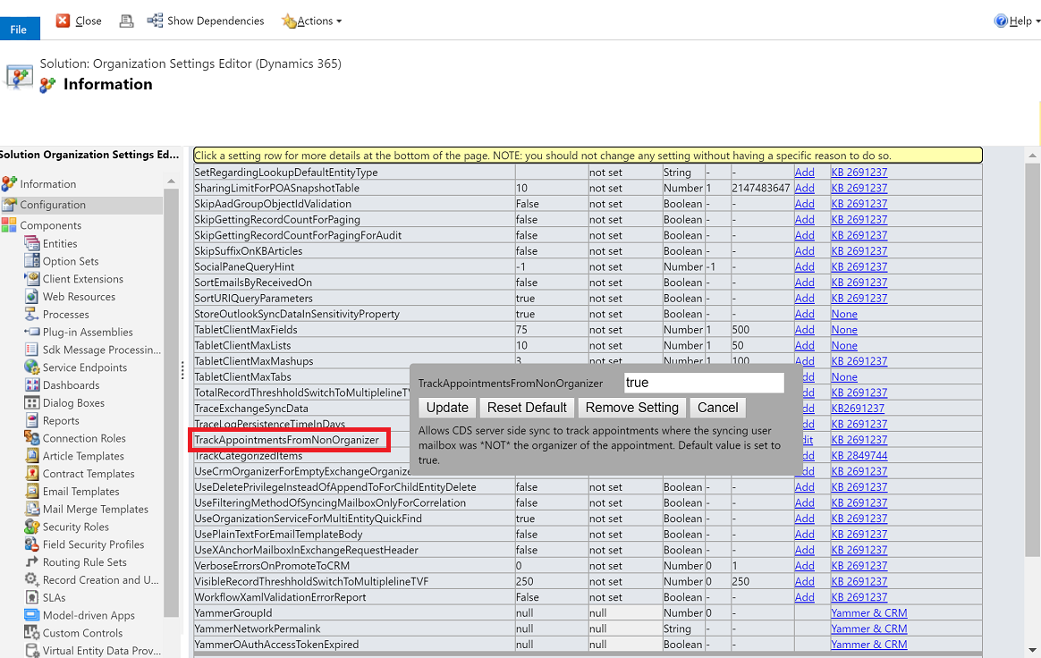Click Cancel in the setting dialog
1041x658 pixels.
click(x=717, y=408)
